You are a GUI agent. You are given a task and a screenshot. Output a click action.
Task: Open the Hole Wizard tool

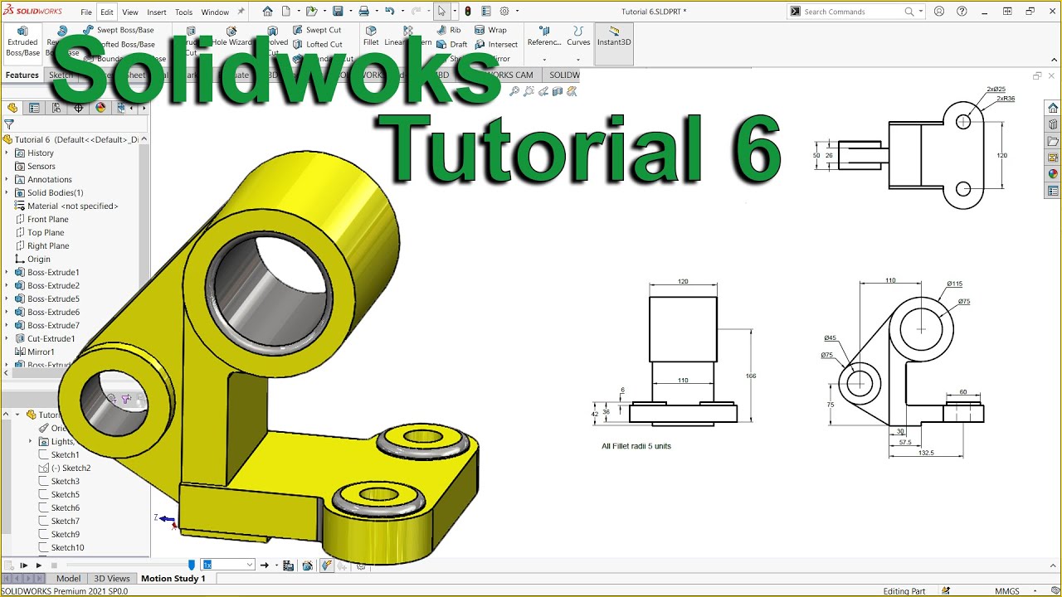231,36
